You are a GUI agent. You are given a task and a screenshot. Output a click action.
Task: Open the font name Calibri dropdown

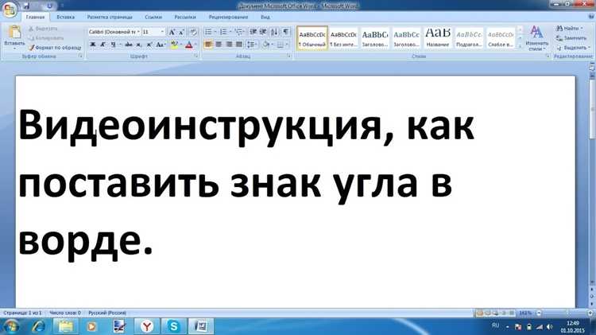click(x=138, y=32)
